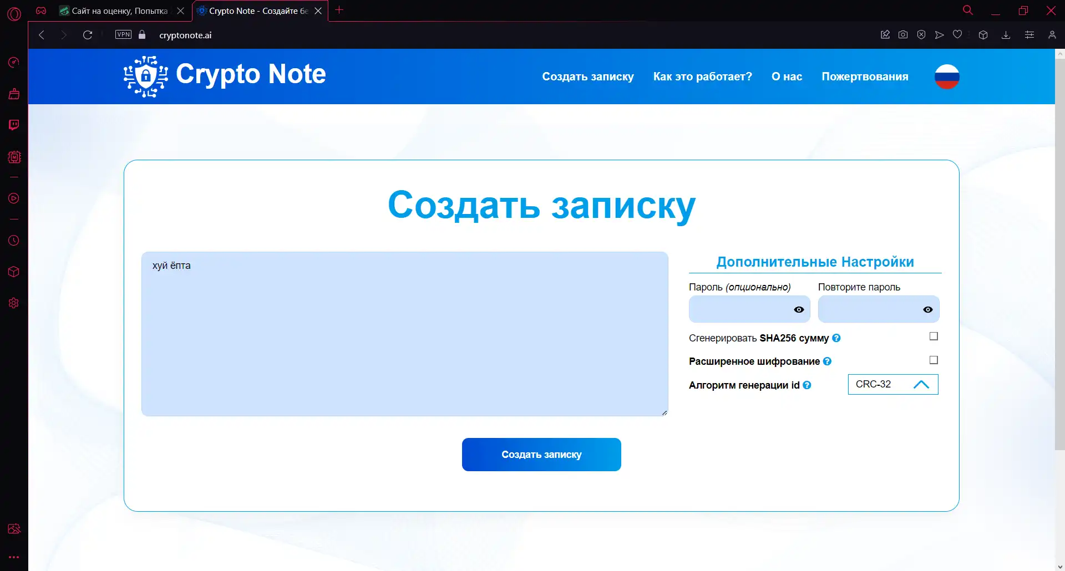Screen dimensions: 1065x571
Task: Open the sidebar three-dots more menu
Action: [x=14, y=557]
